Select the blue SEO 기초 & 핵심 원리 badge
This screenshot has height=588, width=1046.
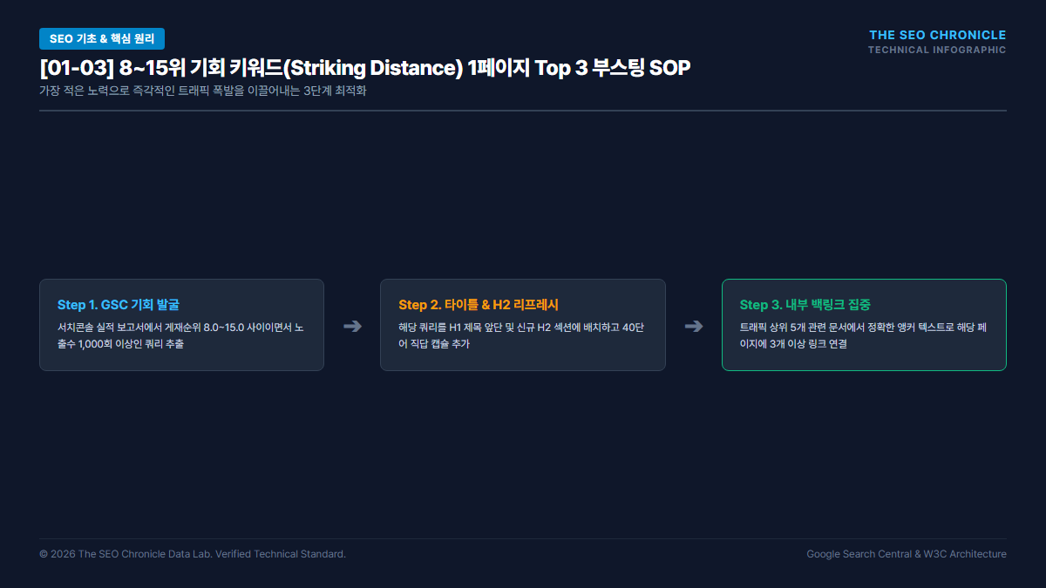(x=102, y=38)
